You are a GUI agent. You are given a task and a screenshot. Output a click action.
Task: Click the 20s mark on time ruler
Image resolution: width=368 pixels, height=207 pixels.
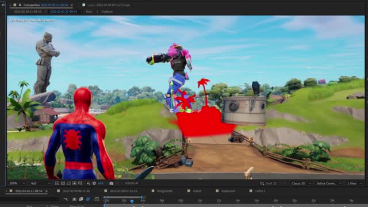[x=294, y=201]
